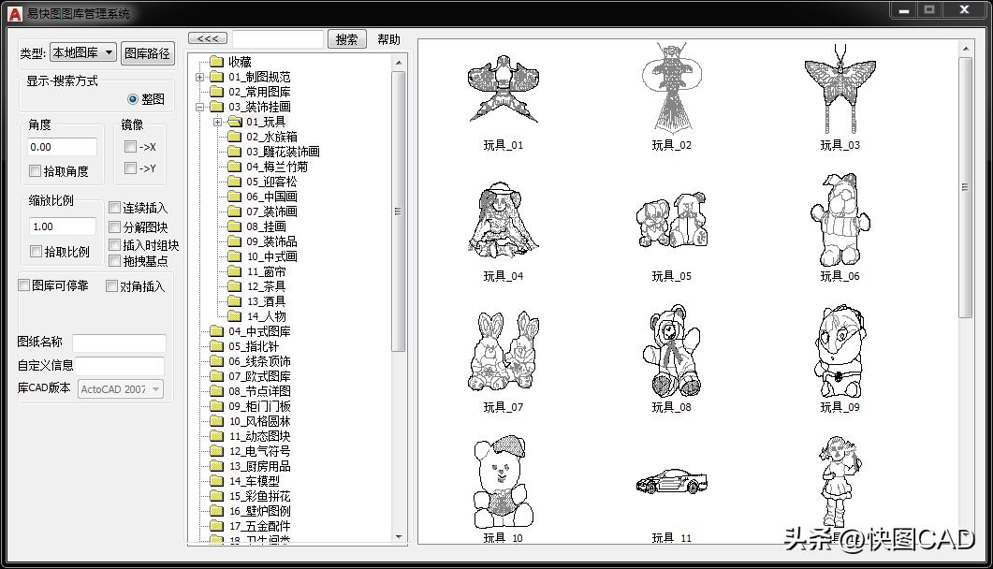Image resolution: width=993 pixels, height=569 pixels.
Task: Select the 玩具_07 rabbits thumbnail
Action: pos(504,350)
